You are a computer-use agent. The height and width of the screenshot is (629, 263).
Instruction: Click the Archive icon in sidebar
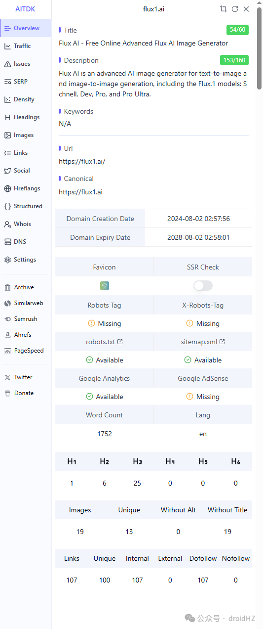(x=7, y=287)
